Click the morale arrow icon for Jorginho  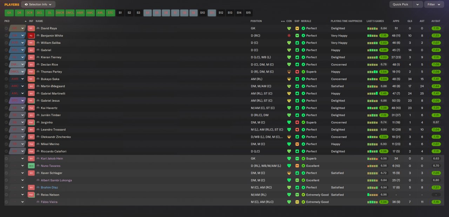[x=303, y=122]
